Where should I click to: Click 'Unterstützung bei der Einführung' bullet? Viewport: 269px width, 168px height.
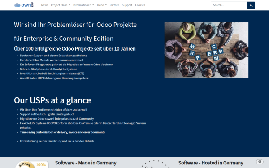click(57, 141)
